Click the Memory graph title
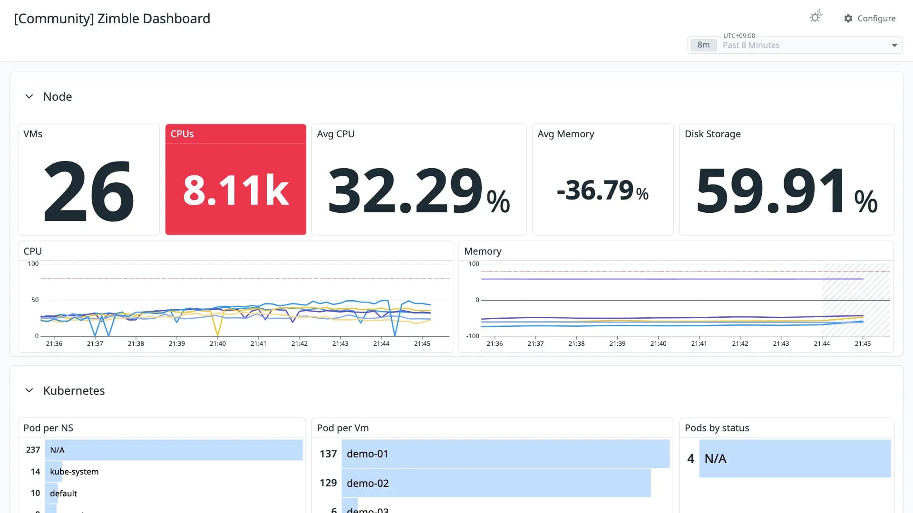The image size is (913, 513). 483,251
